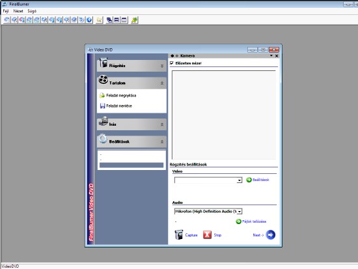The height and width of the screenshot is (269, 358).
Task: Tile windows horizontally via toolbar icon
Action: tap(117, 20)
